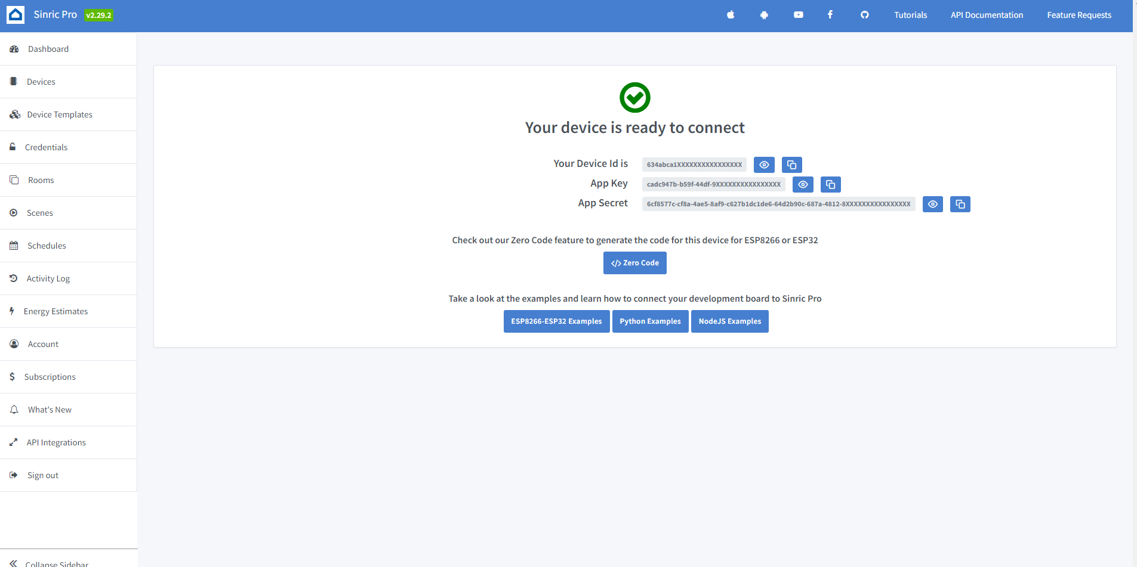Click the Sinric Pro title text

[56, 14]
